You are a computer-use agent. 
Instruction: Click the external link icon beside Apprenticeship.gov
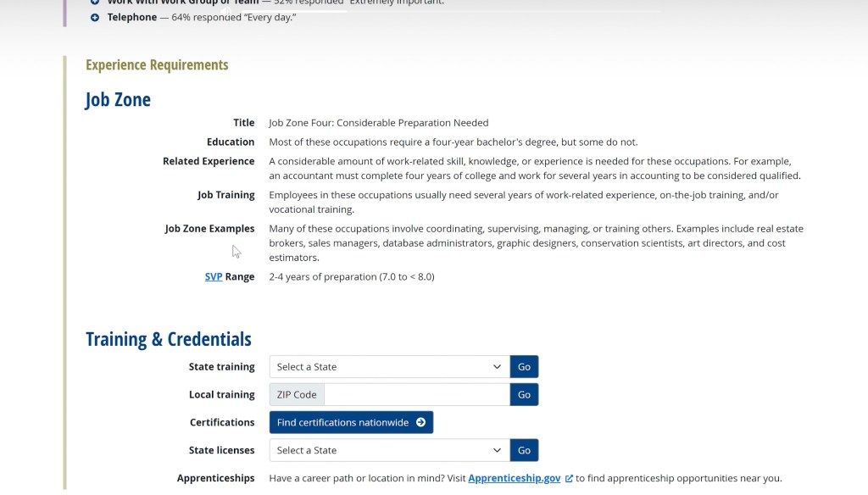click(x=569, y=478)
